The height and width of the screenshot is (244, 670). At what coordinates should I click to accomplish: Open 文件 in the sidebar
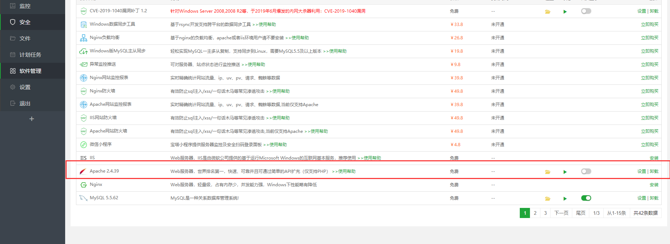pos(33,38)
